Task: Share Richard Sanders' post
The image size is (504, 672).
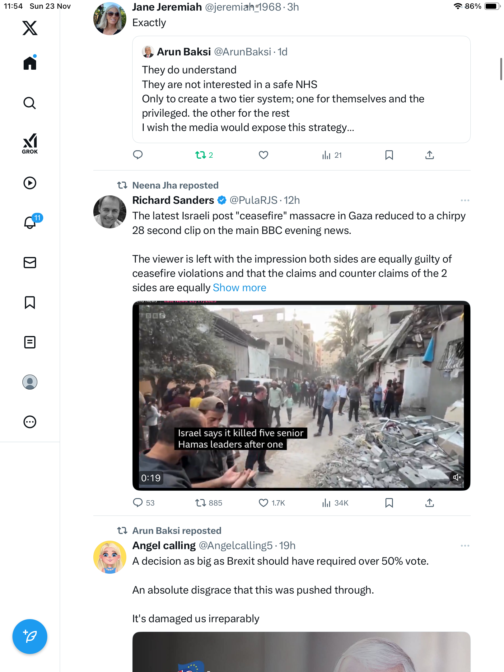Action: pyautogui.click(x=429, y=503)
